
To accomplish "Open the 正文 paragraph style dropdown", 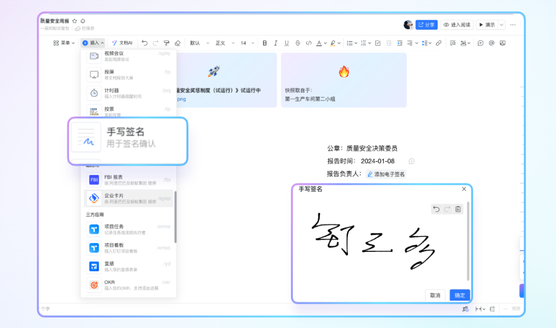I will pyautogui.click(x=225, y=43).
